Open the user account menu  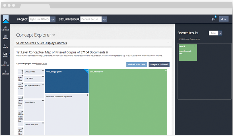[x=224, y=19]
